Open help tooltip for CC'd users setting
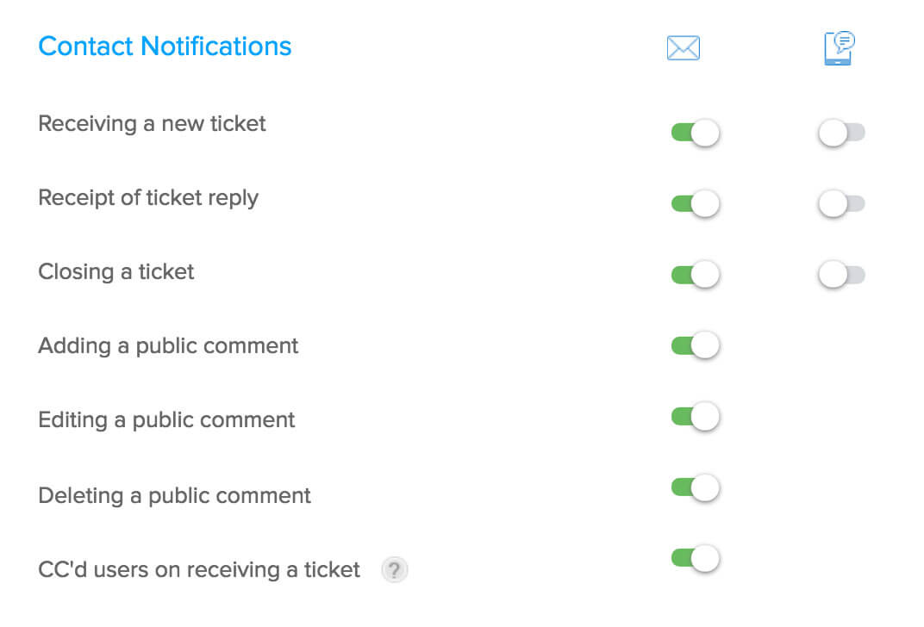Image resolution: width=924 pixels, height=627 pixels. click(394, 570)
